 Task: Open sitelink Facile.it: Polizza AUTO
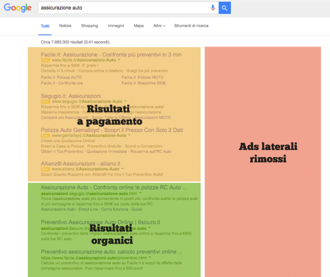(61, 77)
